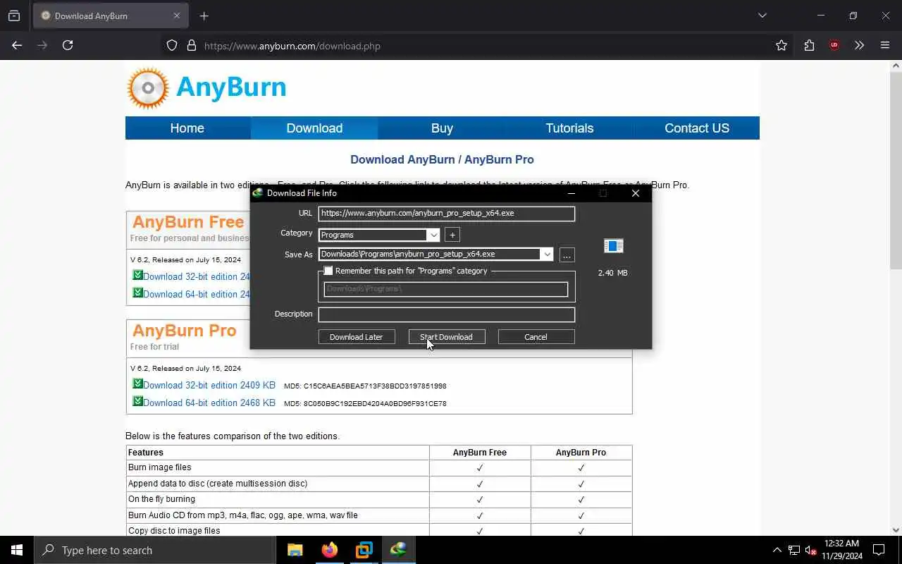
Task: Click the volume speaker tray icon
Action: pyautogui.click(x=811, y=550)
